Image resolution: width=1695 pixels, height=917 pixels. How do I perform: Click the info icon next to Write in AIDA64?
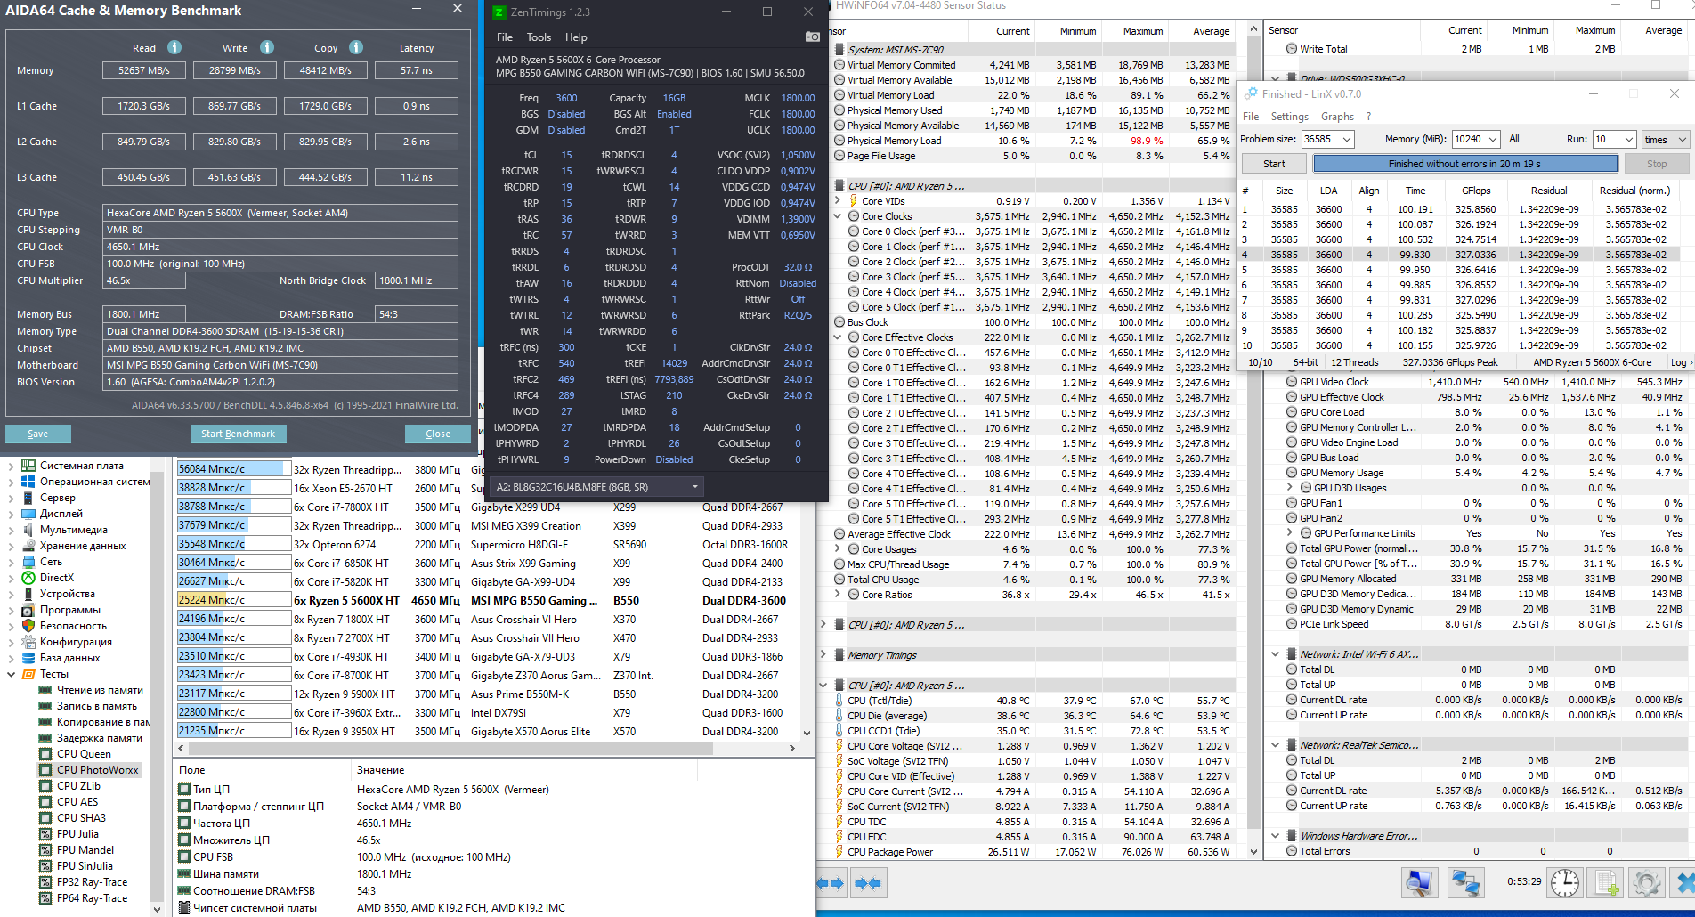pyautogui.click(x=267, y=47)
